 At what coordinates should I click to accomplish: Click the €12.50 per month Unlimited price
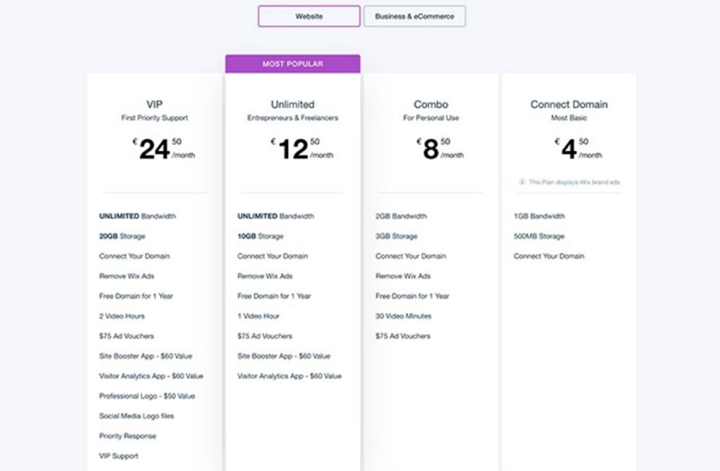pyautogui.click(x=302, y=149)
